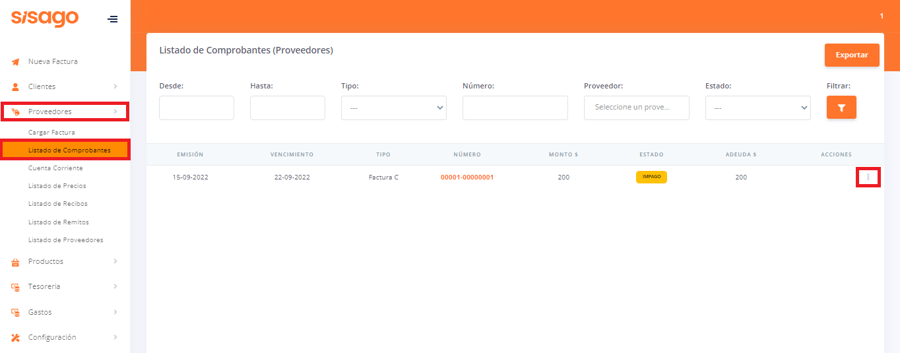The width and height of the screenshot is (900, 353).
Task: Open invoice number 00001-00000001 link
Action: [x=467, y=177]
